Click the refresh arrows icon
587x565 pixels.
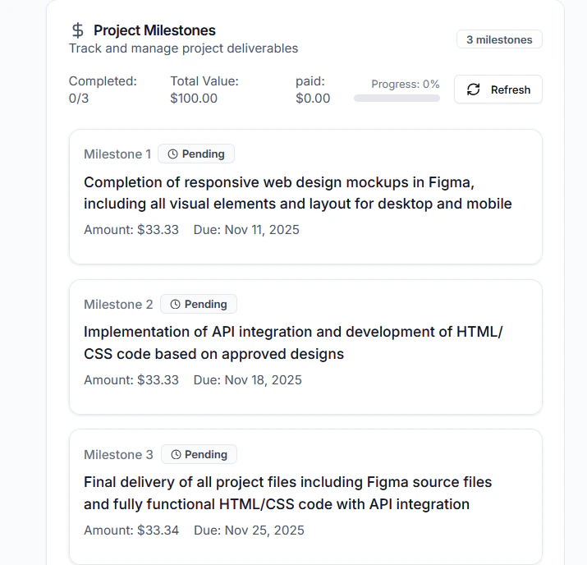473,90
